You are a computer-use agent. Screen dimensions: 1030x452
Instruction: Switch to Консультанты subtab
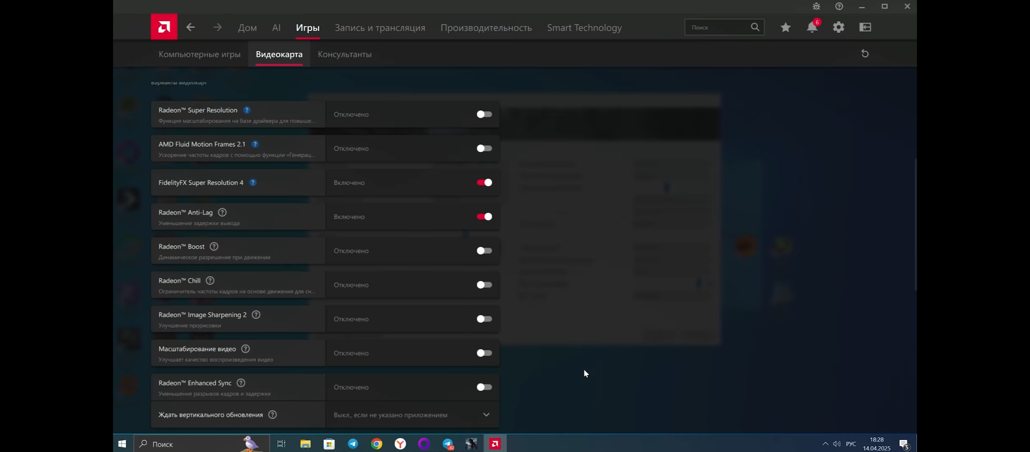tap(345, 54)
